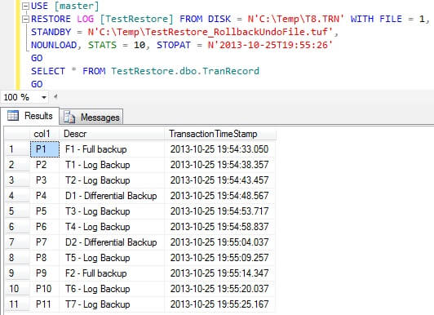This screenshot has height=315, width=434.
Task: Click timestamp 2013-10-25 19:55:25.167
Action: click(x=220, y=304)
